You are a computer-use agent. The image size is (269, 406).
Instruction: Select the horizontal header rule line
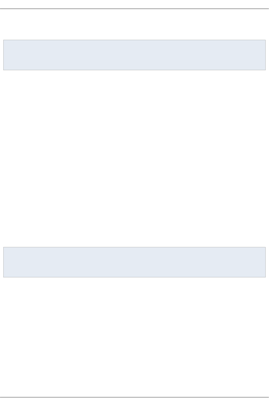tap(134, 9)
